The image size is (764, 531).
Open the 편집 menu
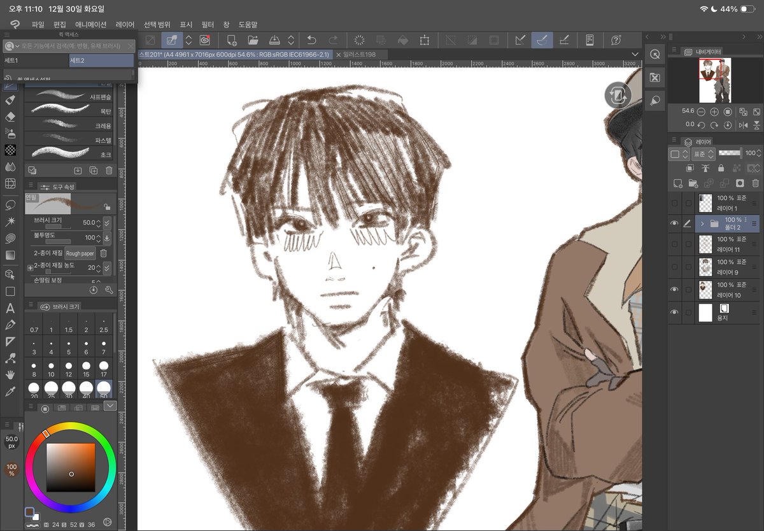(x=60, y=24)
